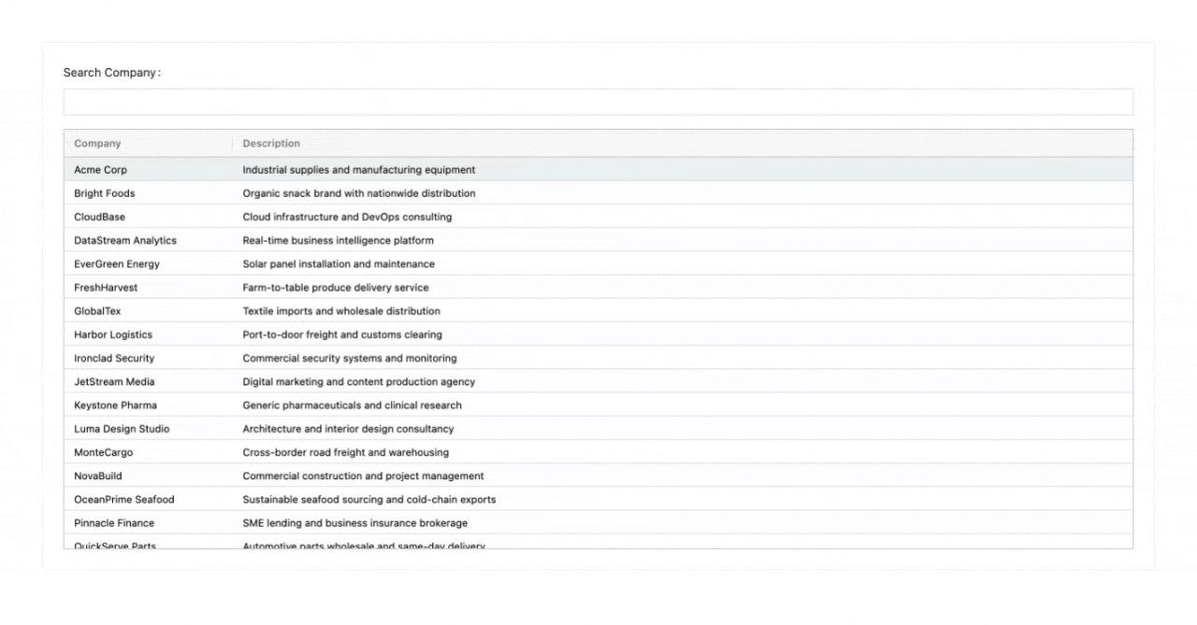Screen dimensions: 1197x625
Task: Sort by the Description column header
Action: pos(271,144)
